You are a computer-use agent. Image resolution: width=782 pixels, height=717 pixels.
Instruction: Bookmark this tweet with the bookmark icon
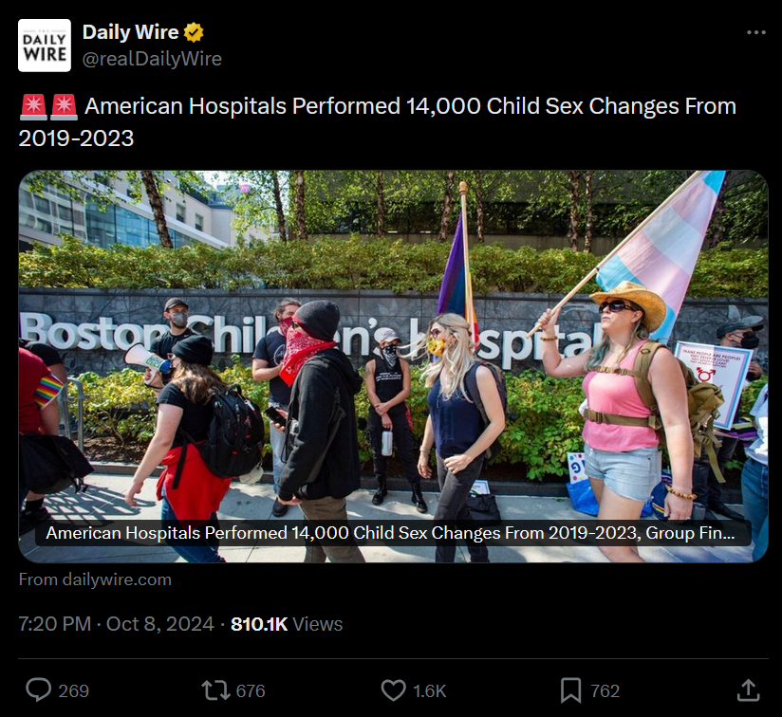pyautogui.click(x=570, y=690)
